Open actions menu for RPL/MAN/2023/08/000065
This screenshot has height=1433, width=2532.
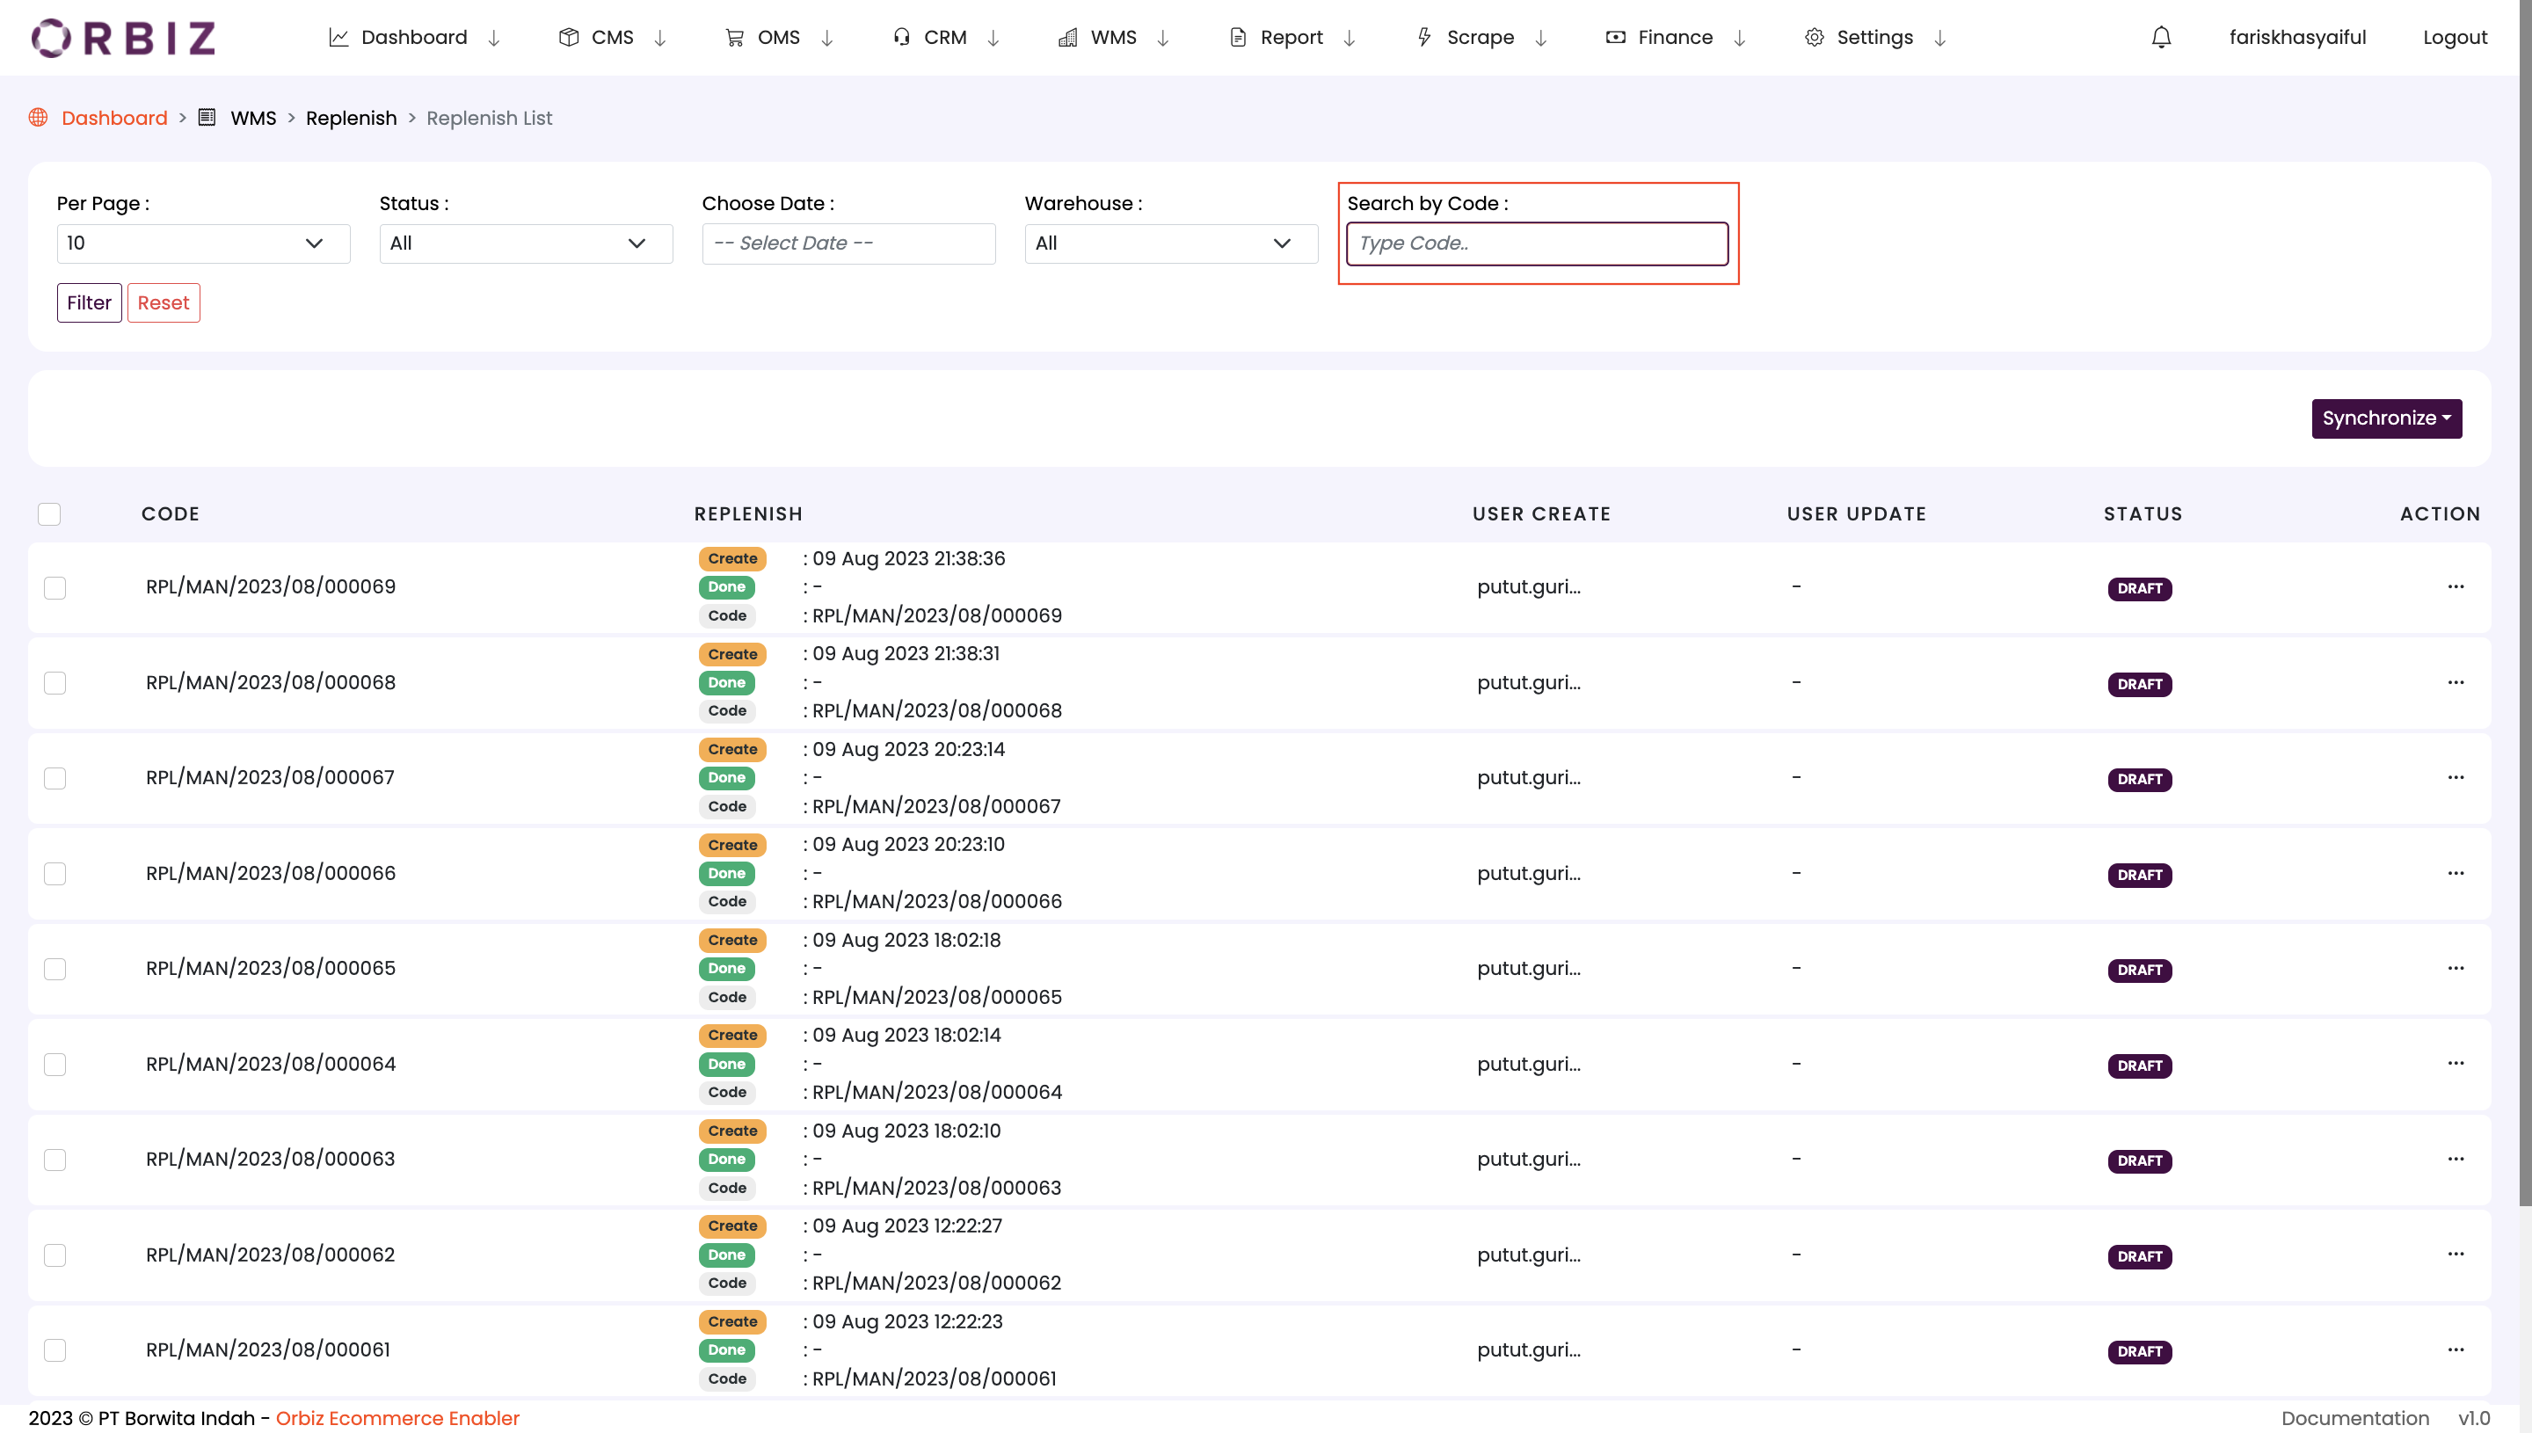point(2456,969)
